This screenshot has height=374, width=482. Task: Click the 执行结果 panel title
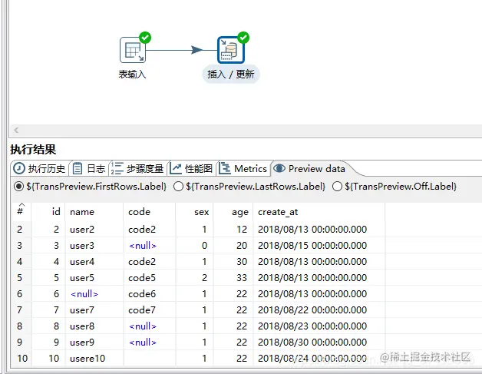[33, 150]
